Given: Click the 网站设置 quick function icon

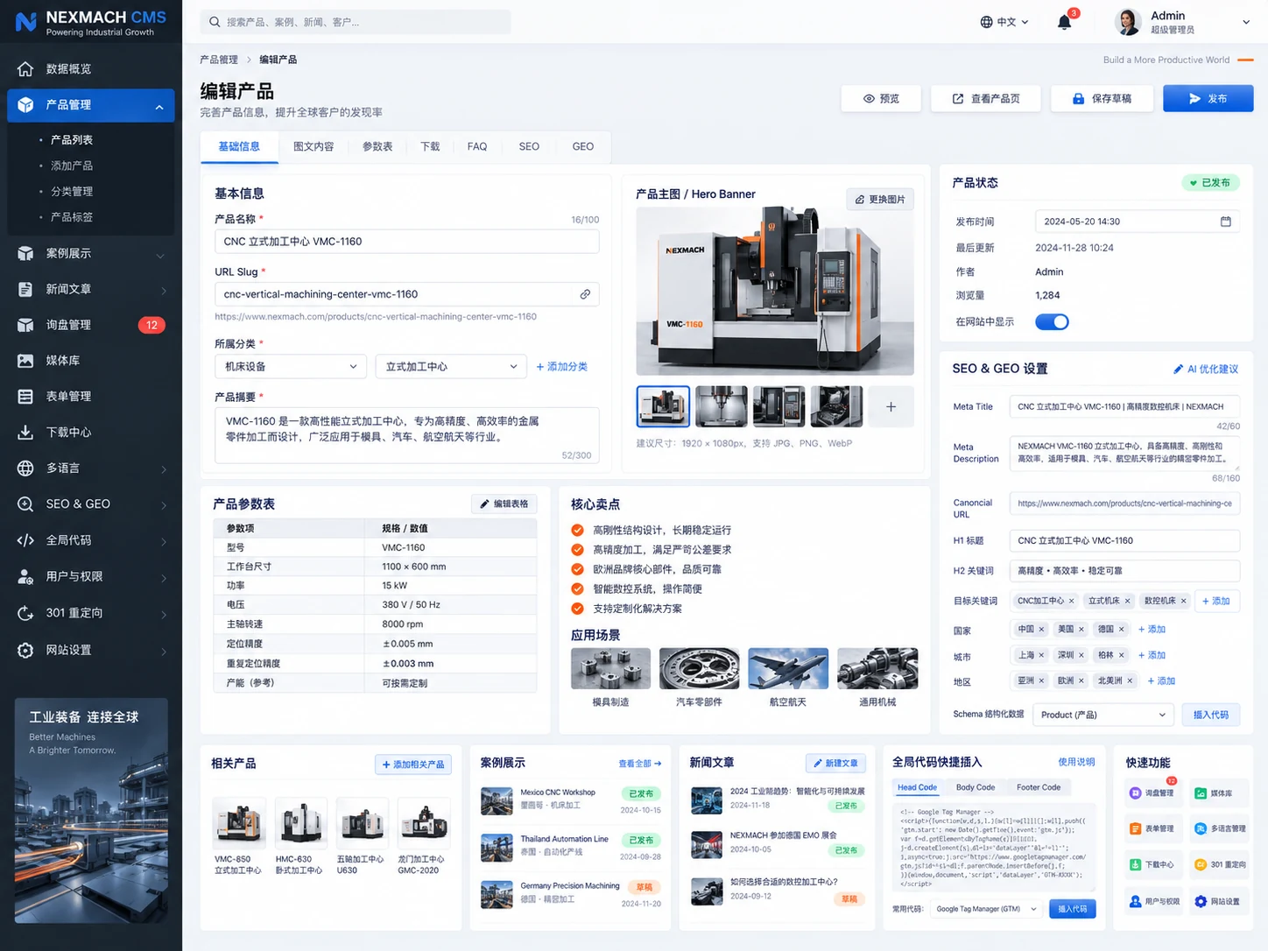Looking at the screenshot, I should 1201,901.
